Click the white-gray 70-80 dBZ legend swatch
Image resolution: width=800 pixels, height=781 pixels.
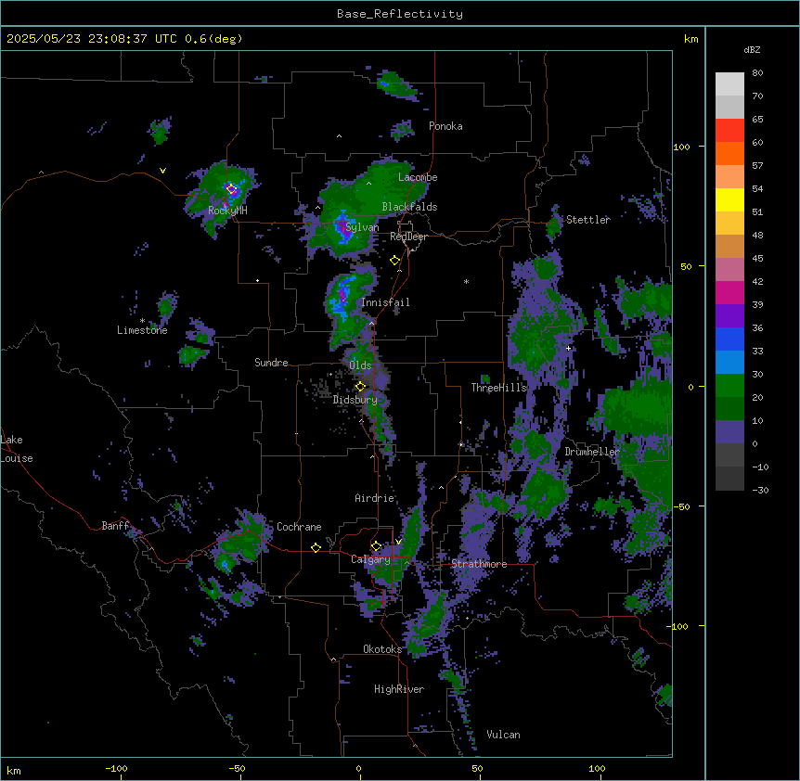coord(729,84)
